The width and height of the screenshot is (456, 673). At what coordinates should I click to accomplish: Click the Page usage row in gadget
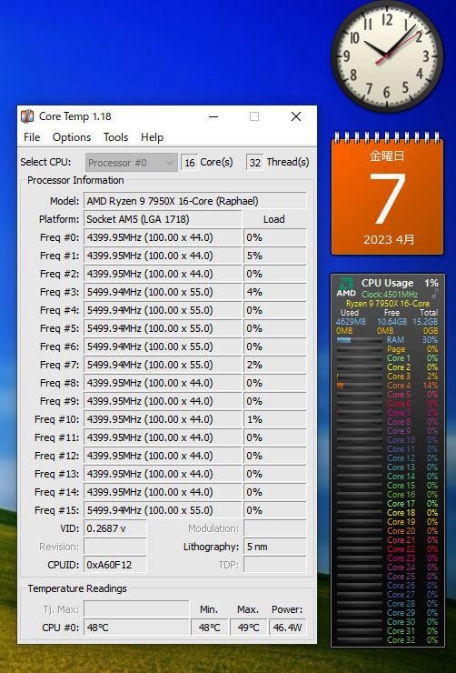point(388,349)
